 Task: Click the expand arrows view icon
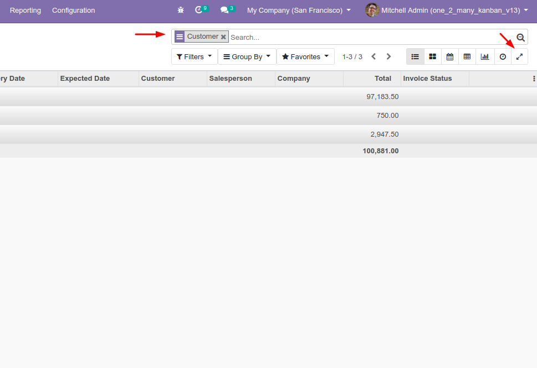519,56
